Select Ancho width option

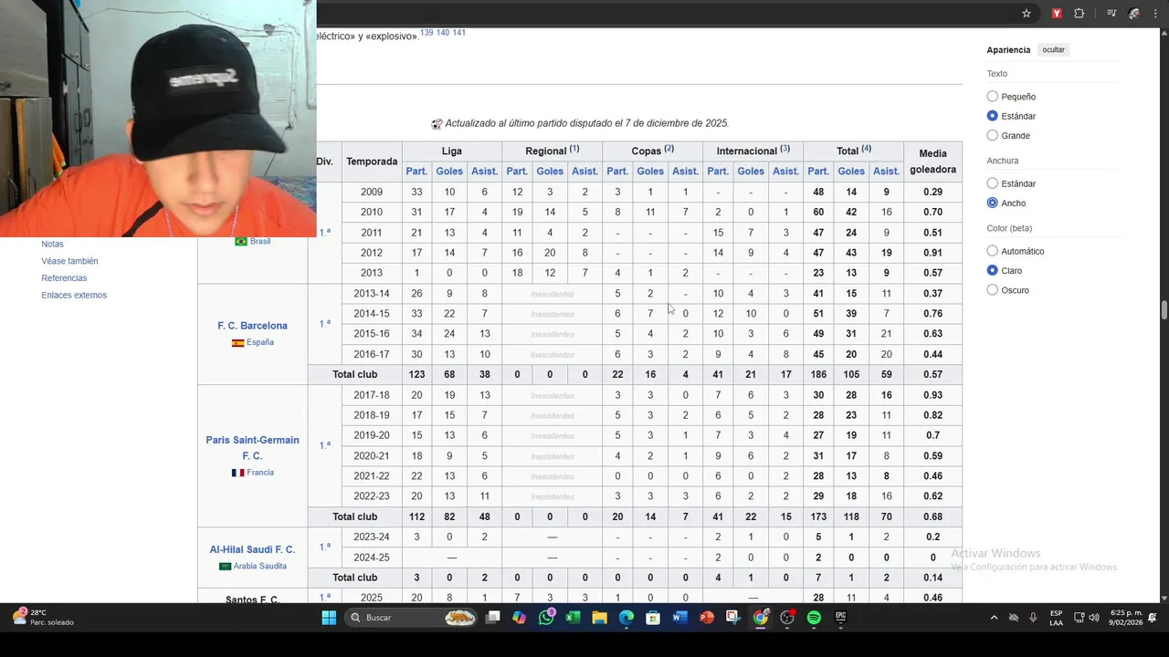993,203
